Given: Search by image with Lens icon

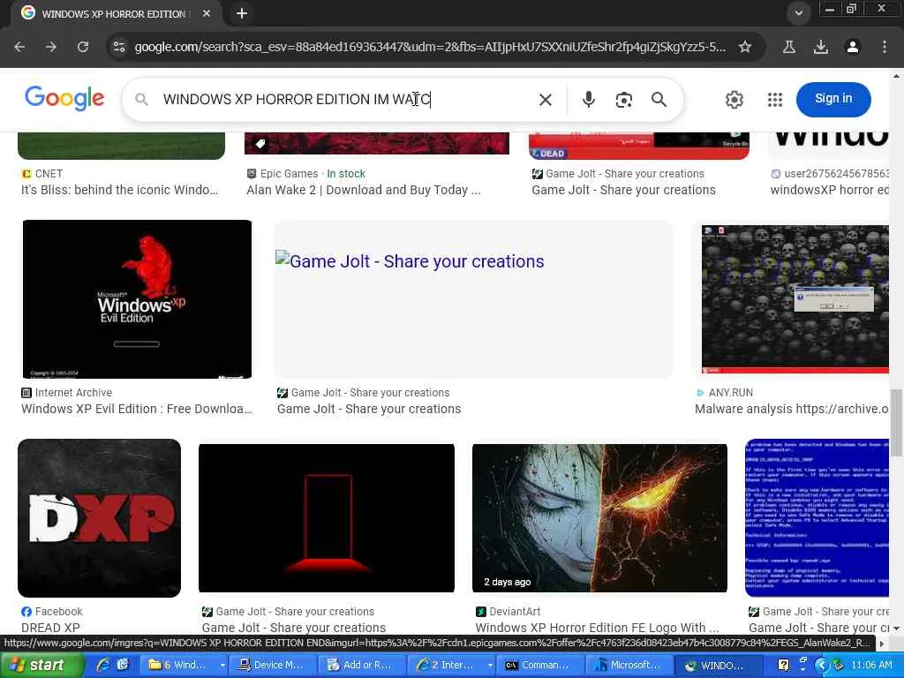Looking at the screenshot, I should click(x=624, y=100).
